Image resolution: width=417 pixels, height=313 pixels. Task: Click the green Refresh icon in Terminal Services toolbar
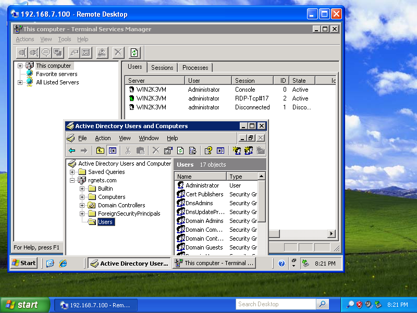click(134, 53)
